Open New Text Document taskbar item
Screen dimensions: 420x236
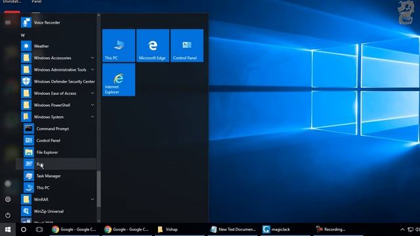233,229
